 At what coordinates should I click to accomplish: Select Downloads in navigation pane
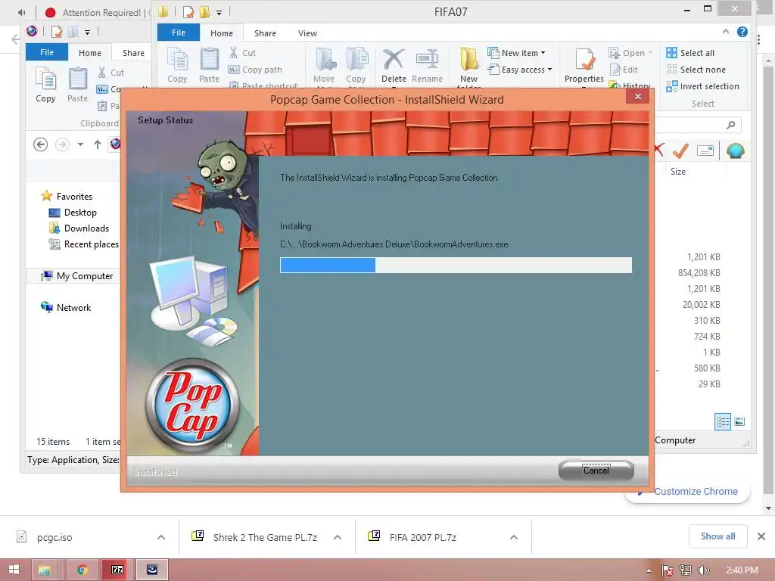79,228
